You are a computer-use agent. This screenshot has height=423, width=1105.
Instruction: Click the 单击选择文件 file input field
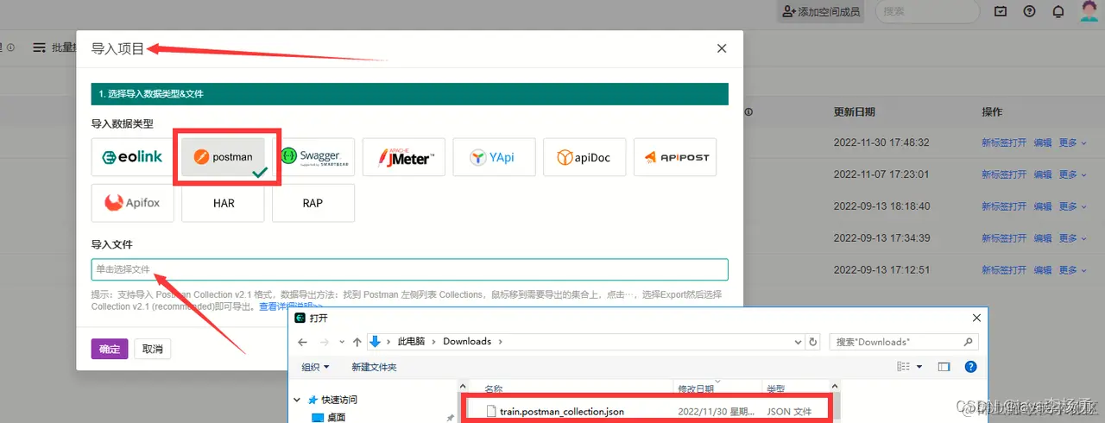click(410, 269)
